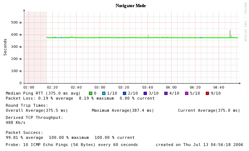Click the tall gray spike near 04:50

click(230, 33)
